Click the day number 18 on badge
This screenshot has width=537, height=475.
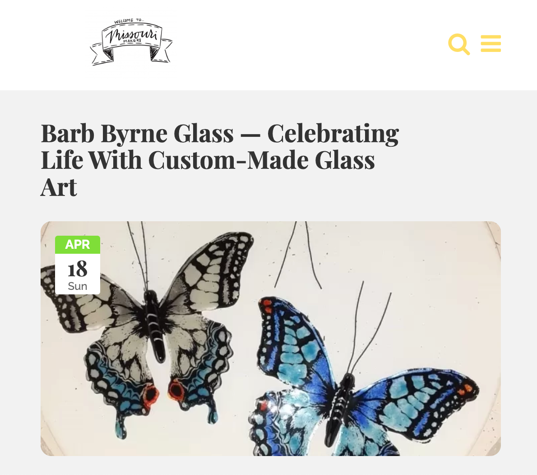78,269
